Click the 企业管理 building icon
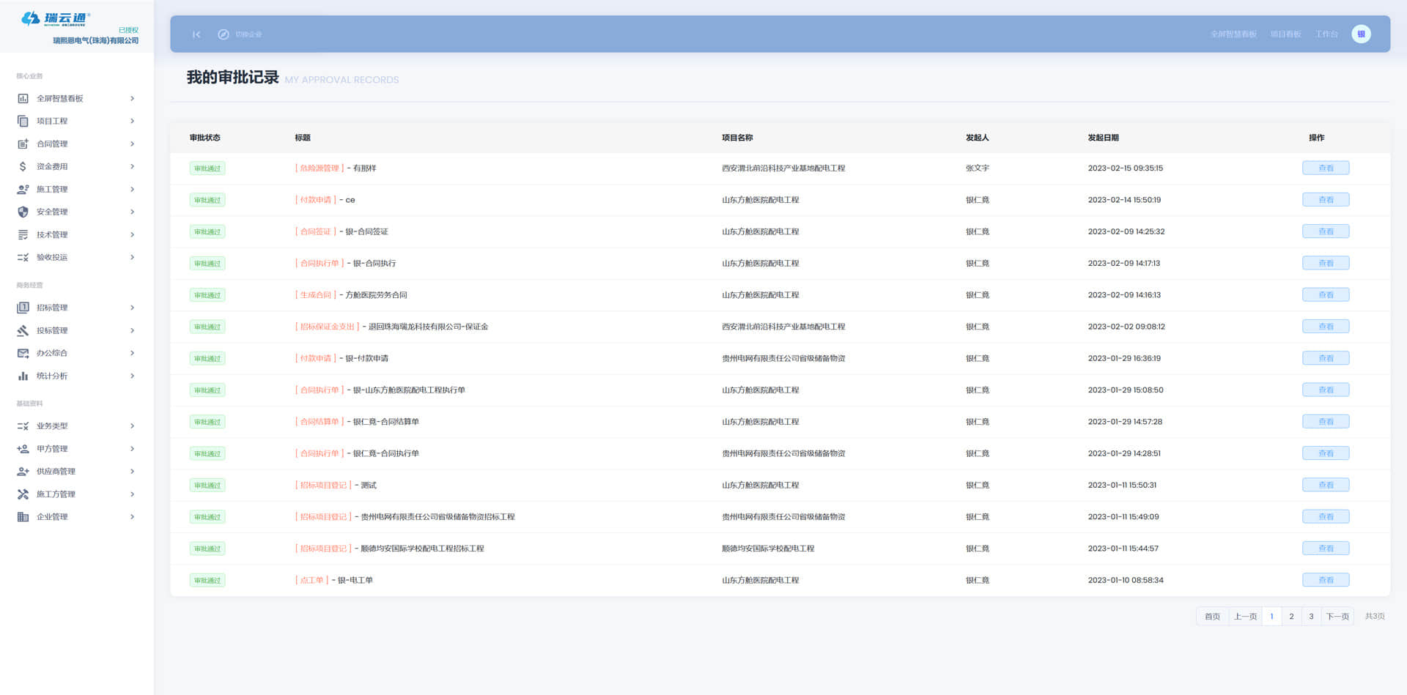Screen dimensions: 1407x695 pyautogui.click(x=23, y=517)
